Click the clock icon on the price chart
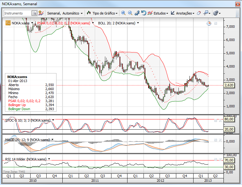The image size is (242, 187). (x=209, y=23)
